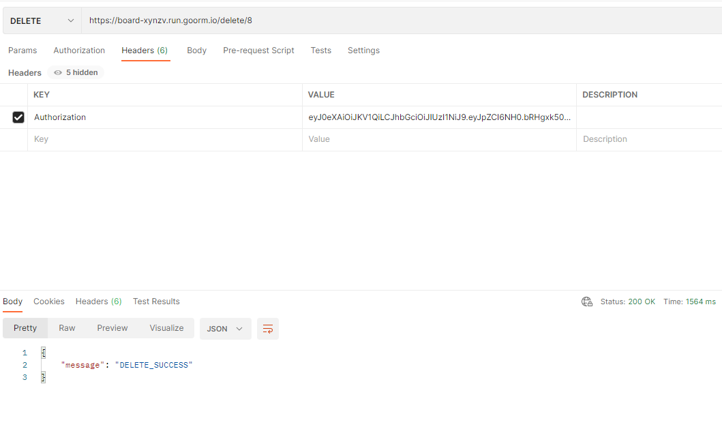Screen dimensions: 722x427
Task: Go to the Pre-request Script tab
Action: (x=258, y=50)
